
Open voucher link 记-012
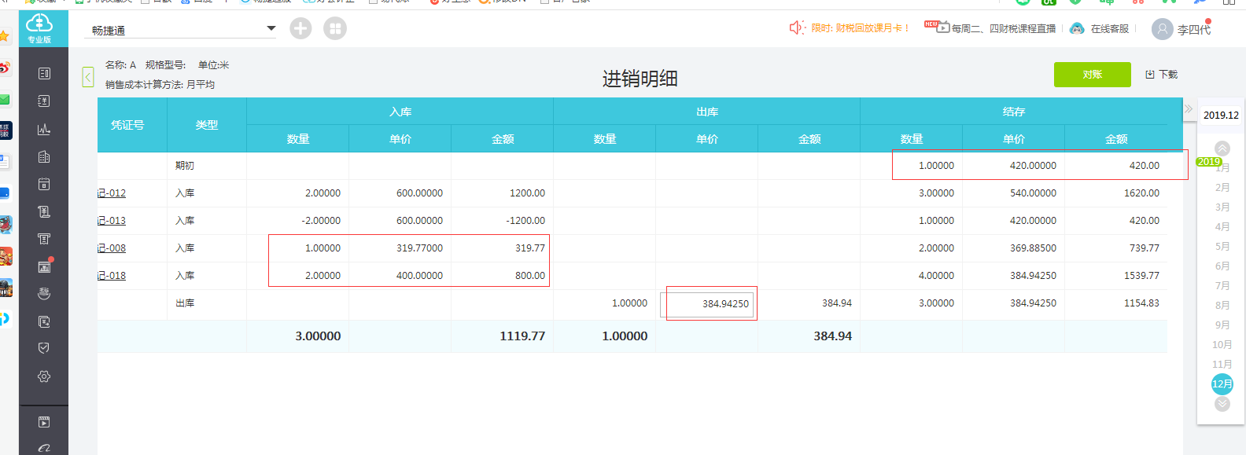coord(112,193)
